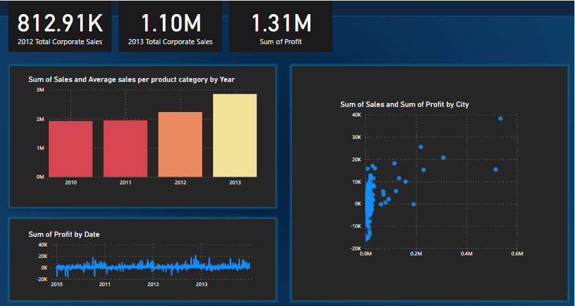Select scatter point near 0.2M sales, 0K profit
575x306 pixels.
click(414, 204)
